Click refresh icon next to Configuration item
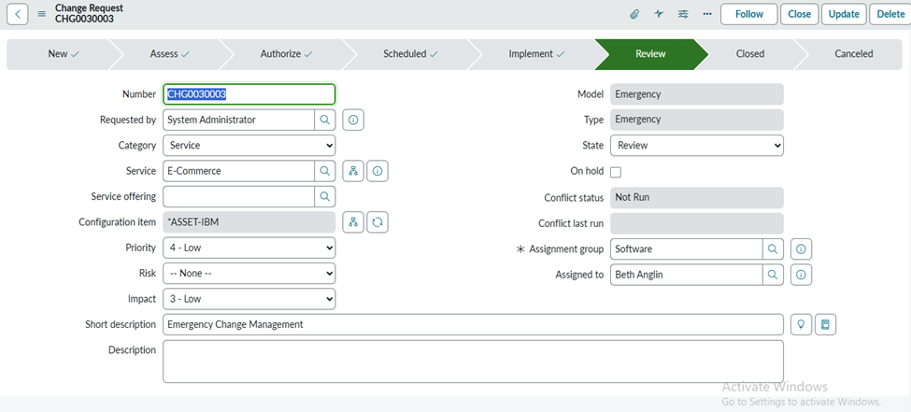The width and height of the screenshot is (911, 412). click(377, 222)
